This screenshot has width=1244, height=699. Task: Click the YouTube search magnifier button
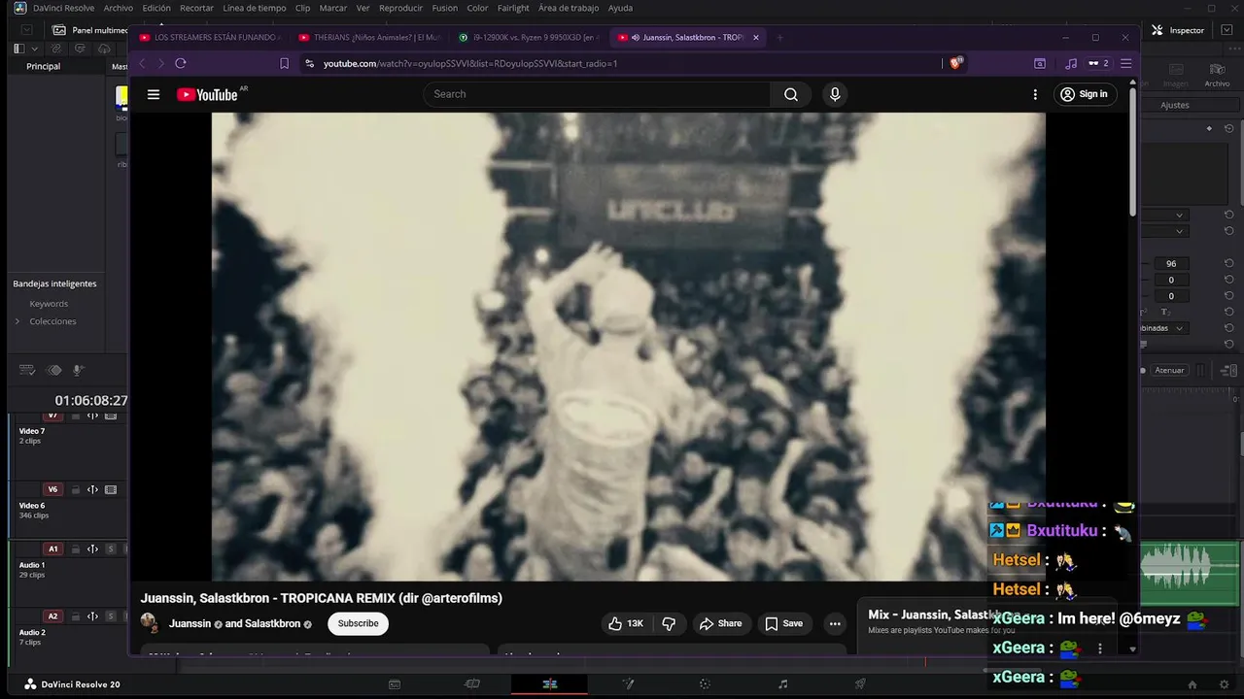click(x=791, y=94)
